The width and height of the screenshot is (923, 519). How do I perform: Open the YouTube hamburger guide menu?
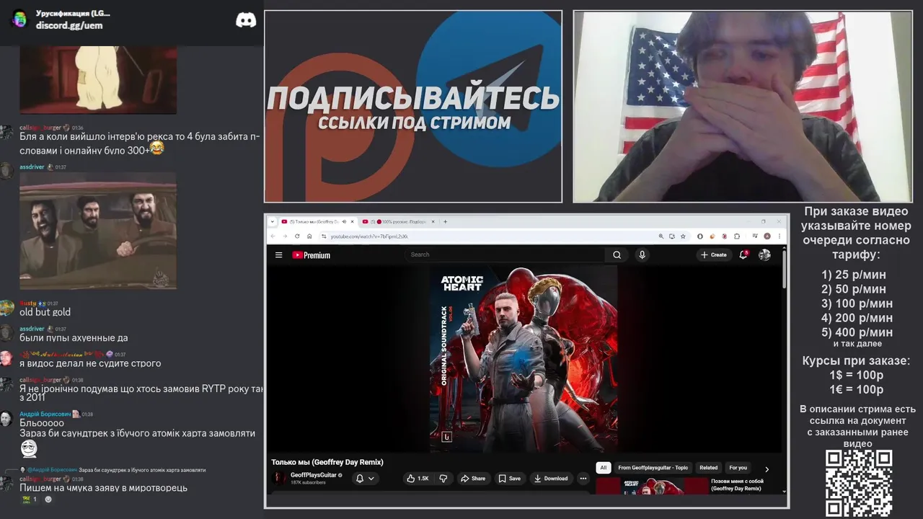(x=278, y=254)
